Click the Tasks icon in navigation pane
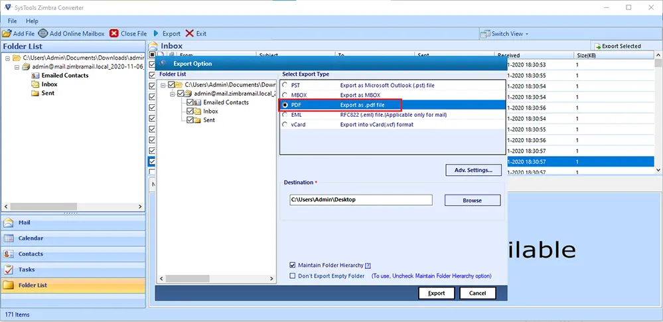663x322 pixels. [x=9, y=270]
